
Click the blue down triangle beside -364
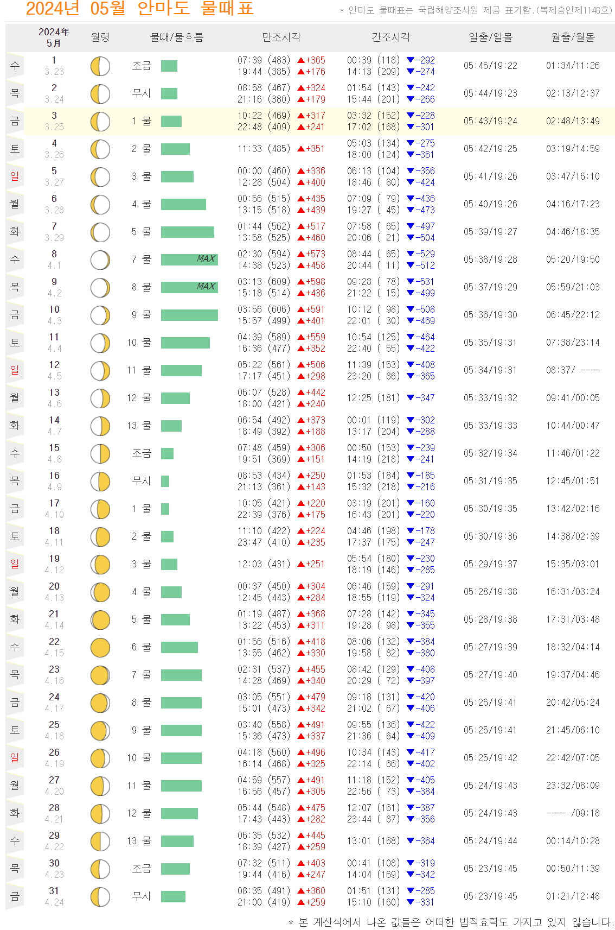coord(411,841)
